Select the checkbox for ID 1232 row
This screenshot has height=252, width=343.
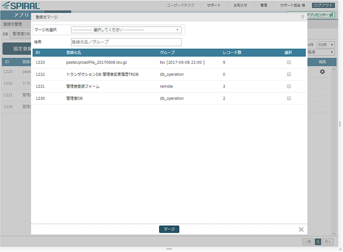tap(289, 74)
